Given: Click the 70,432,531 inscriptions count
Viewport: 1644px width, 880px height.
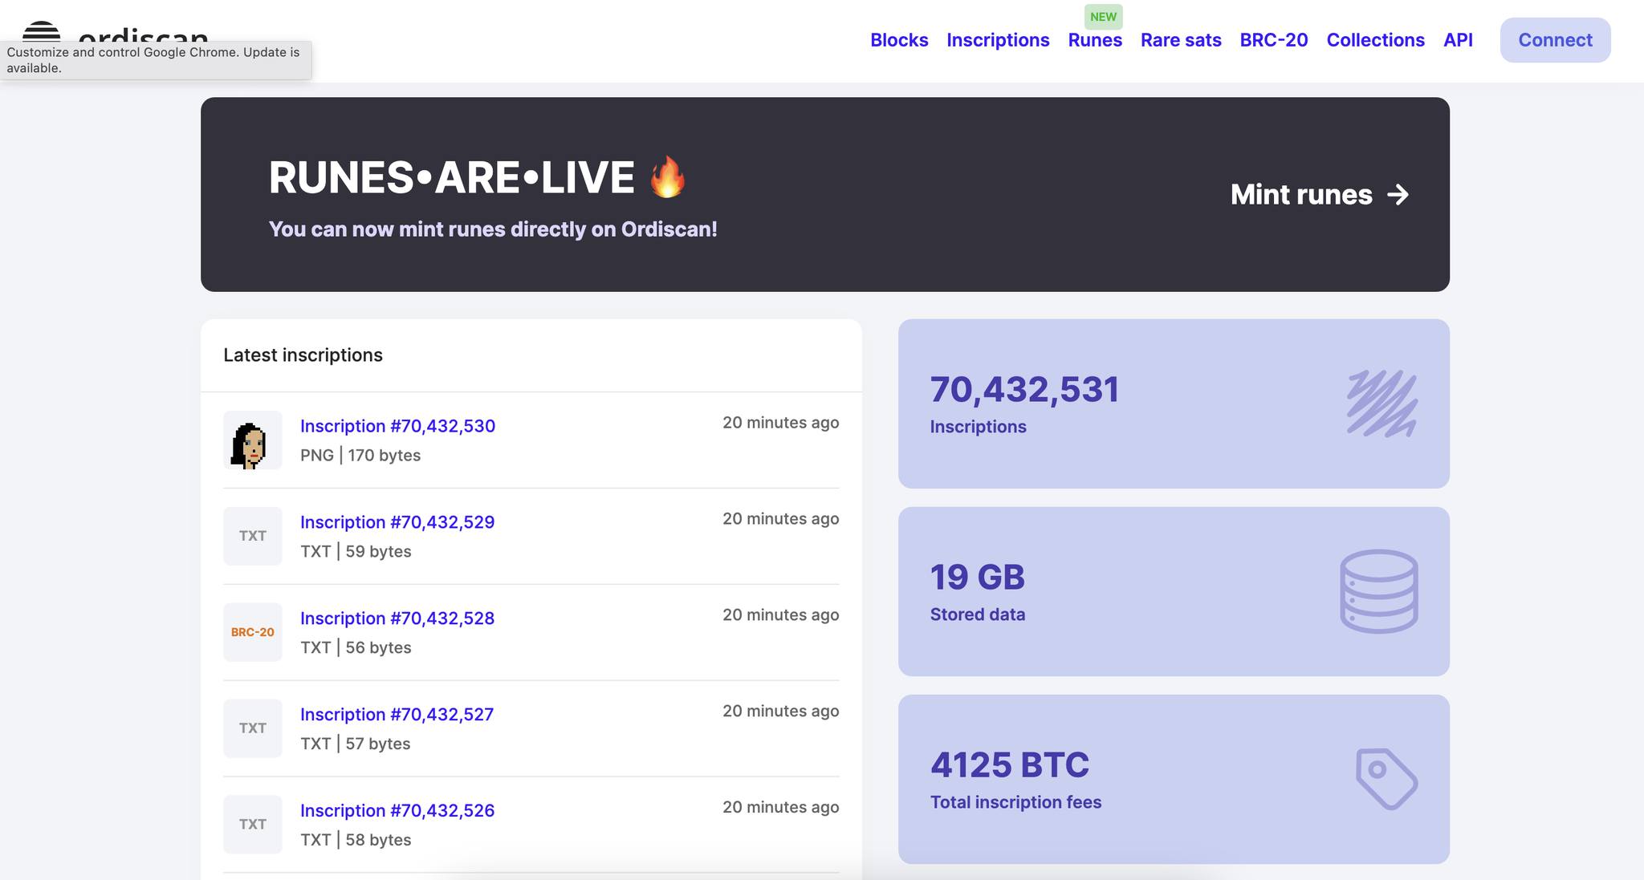Looking at the screenshot, I should pyautogui.click(x=1024, y=390).
